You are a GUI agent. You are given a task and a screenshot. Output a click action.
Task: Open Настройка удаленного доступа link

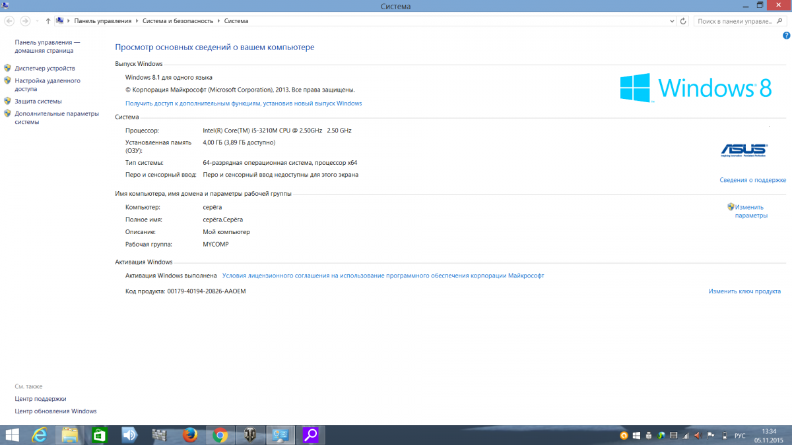click(x=48, y=84)
